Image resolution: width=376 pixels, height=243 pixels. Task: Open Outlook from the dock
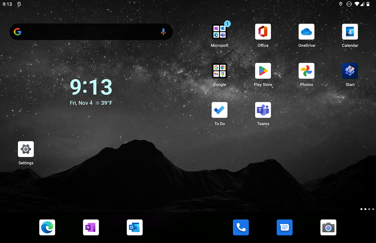135,227
